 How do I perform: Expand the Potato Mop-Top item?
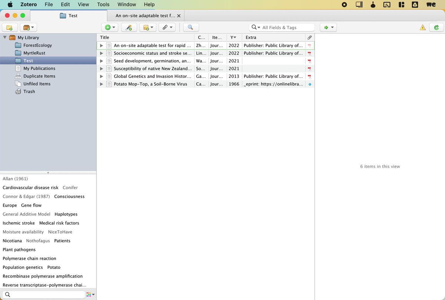pos(102,84)
